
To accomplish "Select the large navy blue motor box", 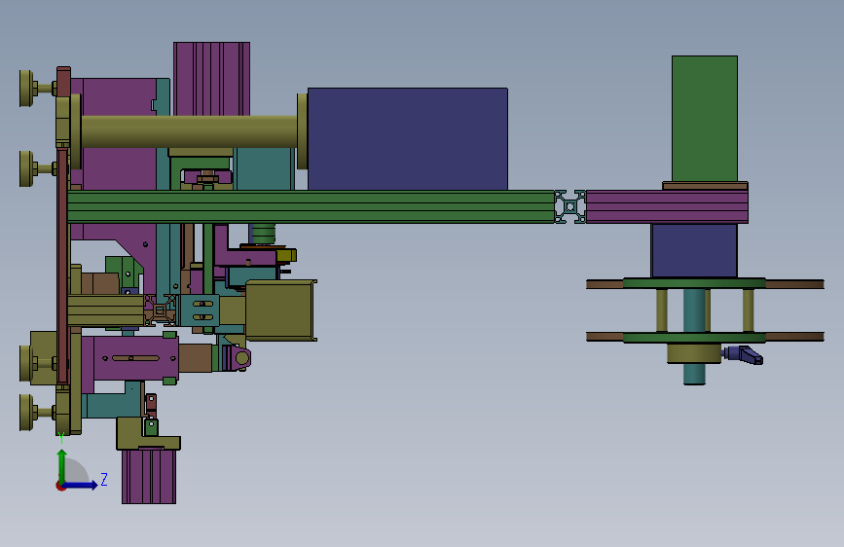I will click(x=408, y=139).
